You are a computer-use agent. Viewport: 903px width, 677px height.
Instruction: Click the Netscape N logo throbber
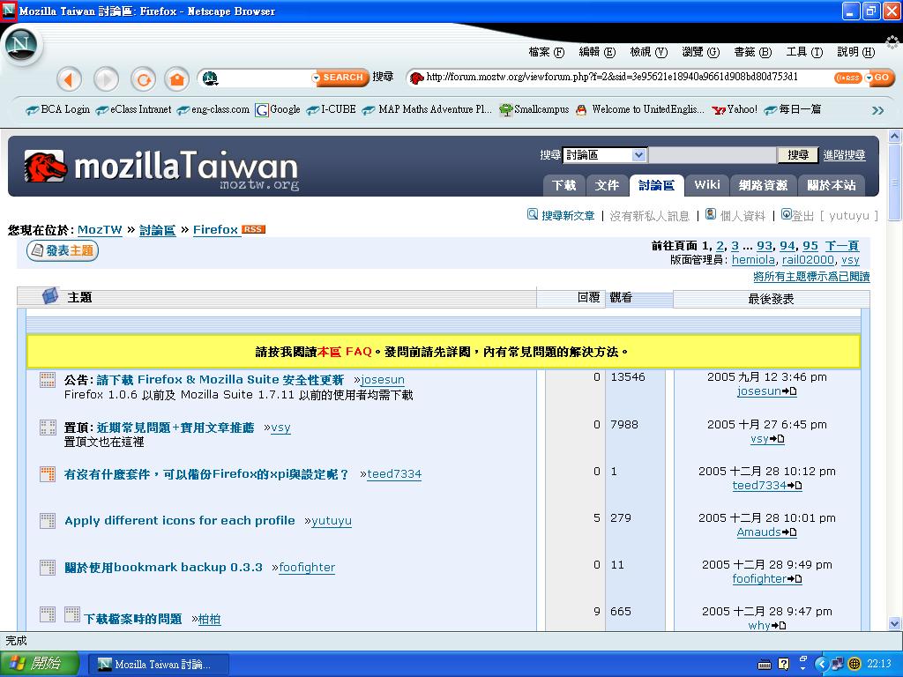click(x=21, y=44)
